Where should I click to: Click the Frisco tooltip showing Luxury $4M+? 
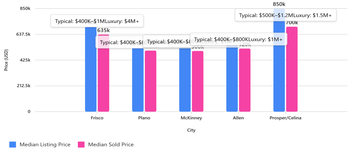point(97,21)
